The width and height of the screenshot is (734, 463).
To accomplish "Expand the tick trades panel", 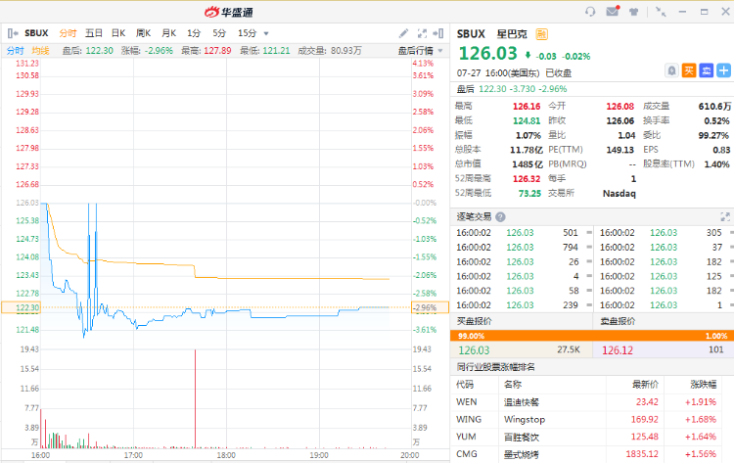I will 725,216.
